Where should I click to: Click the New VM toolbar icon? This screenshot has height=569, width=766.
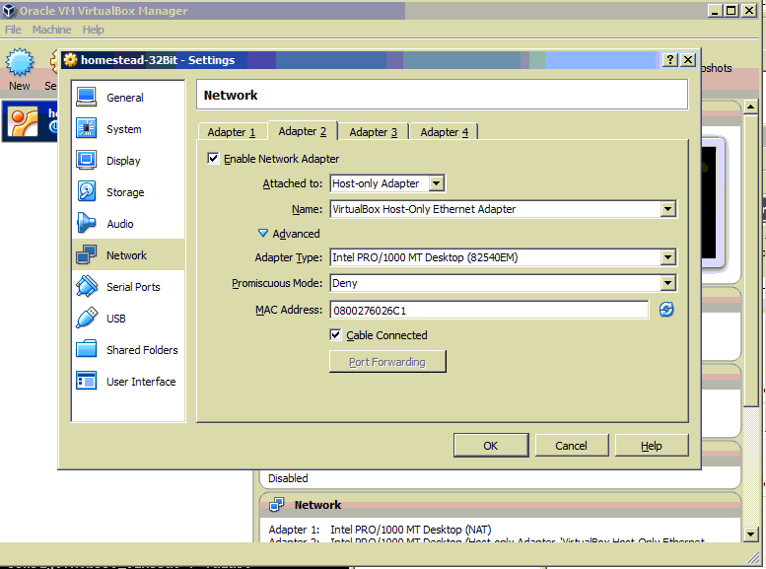(20, 62)
